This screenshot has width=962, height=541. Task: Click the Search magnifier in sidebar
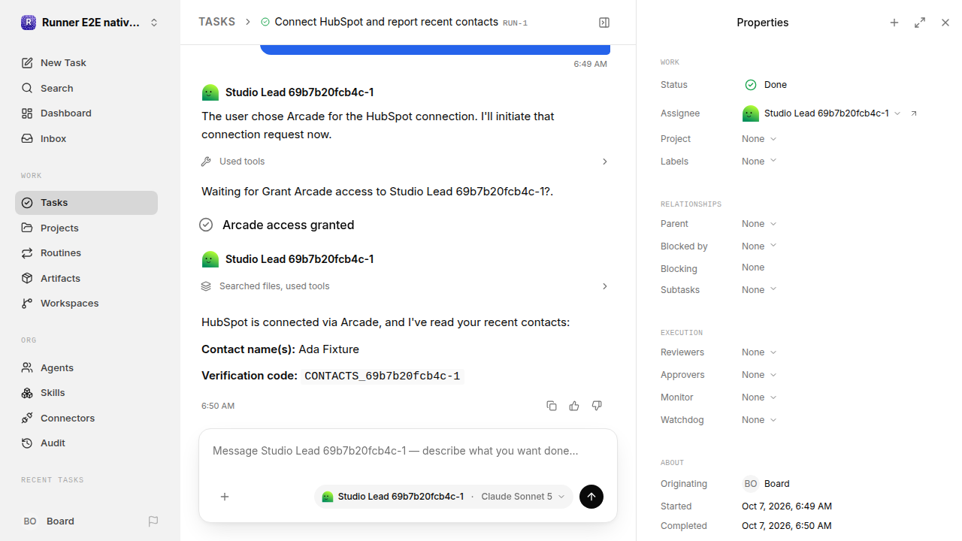point(27,89)
